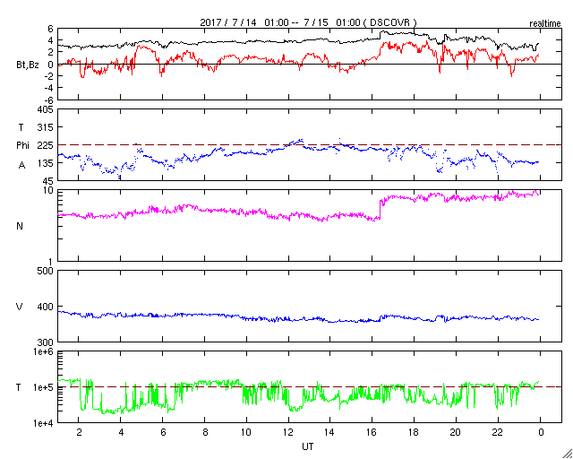Click the 'Bt,Bz' axis label
The image size is (573, 459).
coord(28,65)
